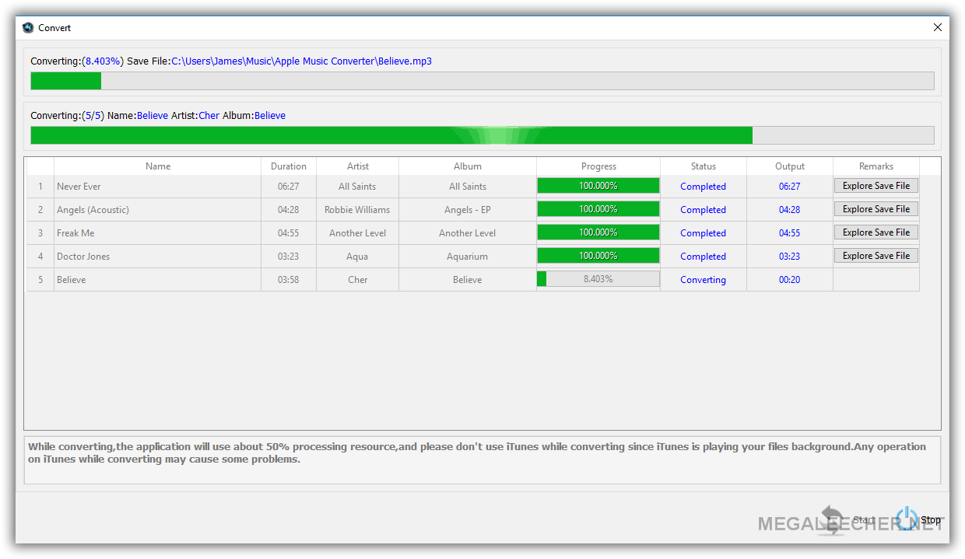Image resolution: width=965 pixels, height=559 pixels.
Task: Select the Angels (Acoustic) song name
Action: 93,210
